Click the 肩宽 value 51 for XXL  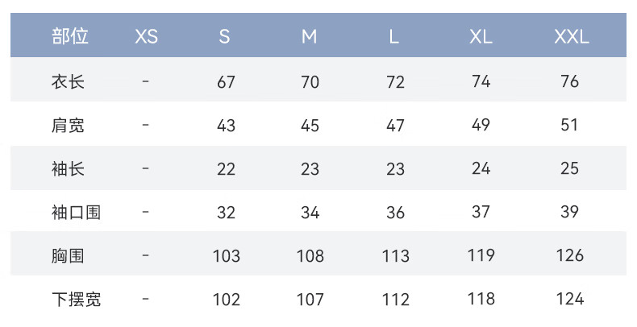(569, 125)
